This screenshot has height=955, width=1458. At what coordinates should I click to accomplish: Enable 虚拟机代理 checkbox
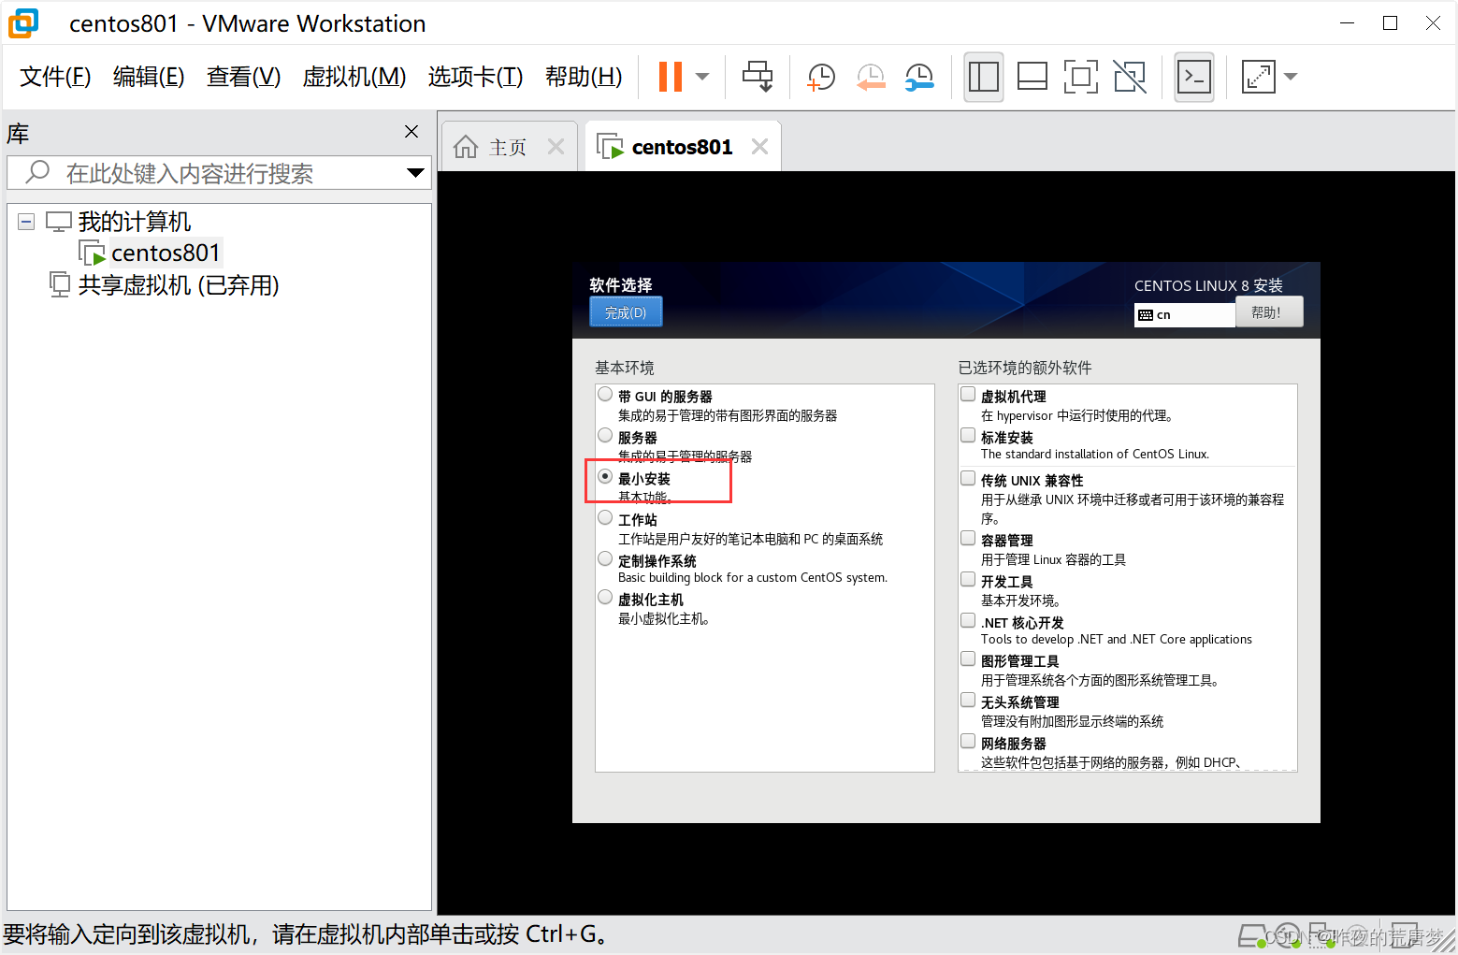coord(969,395)
